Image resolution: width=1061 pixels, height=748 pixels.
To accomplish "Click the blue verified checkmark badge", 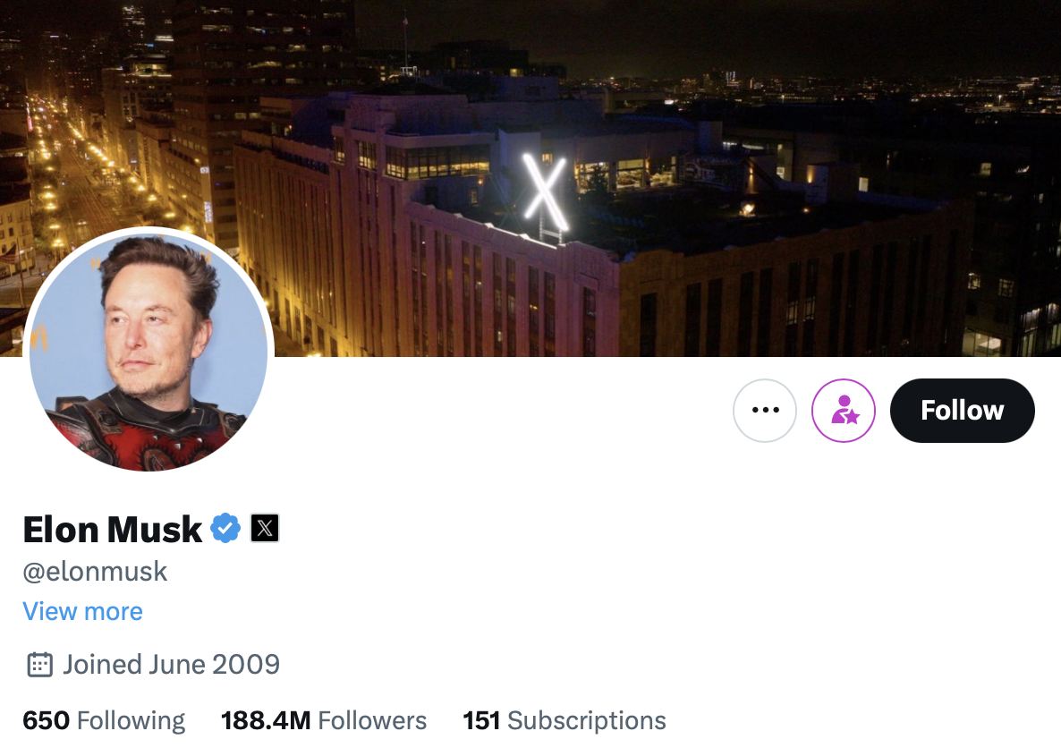I will (224, 528).
